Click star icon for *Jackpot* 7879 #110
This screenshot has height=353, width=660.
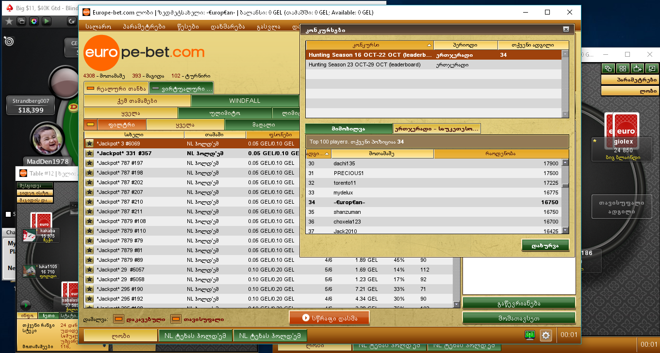[x=89, y=231]
